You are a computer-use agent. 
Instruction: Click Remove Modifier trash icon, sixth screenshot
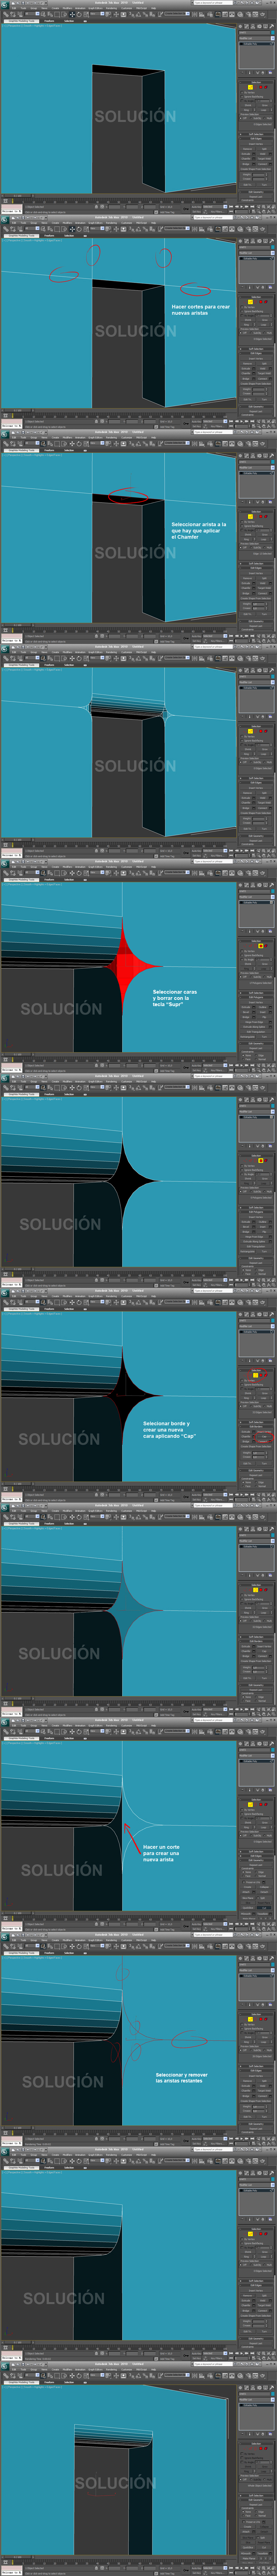[263, 1145]
